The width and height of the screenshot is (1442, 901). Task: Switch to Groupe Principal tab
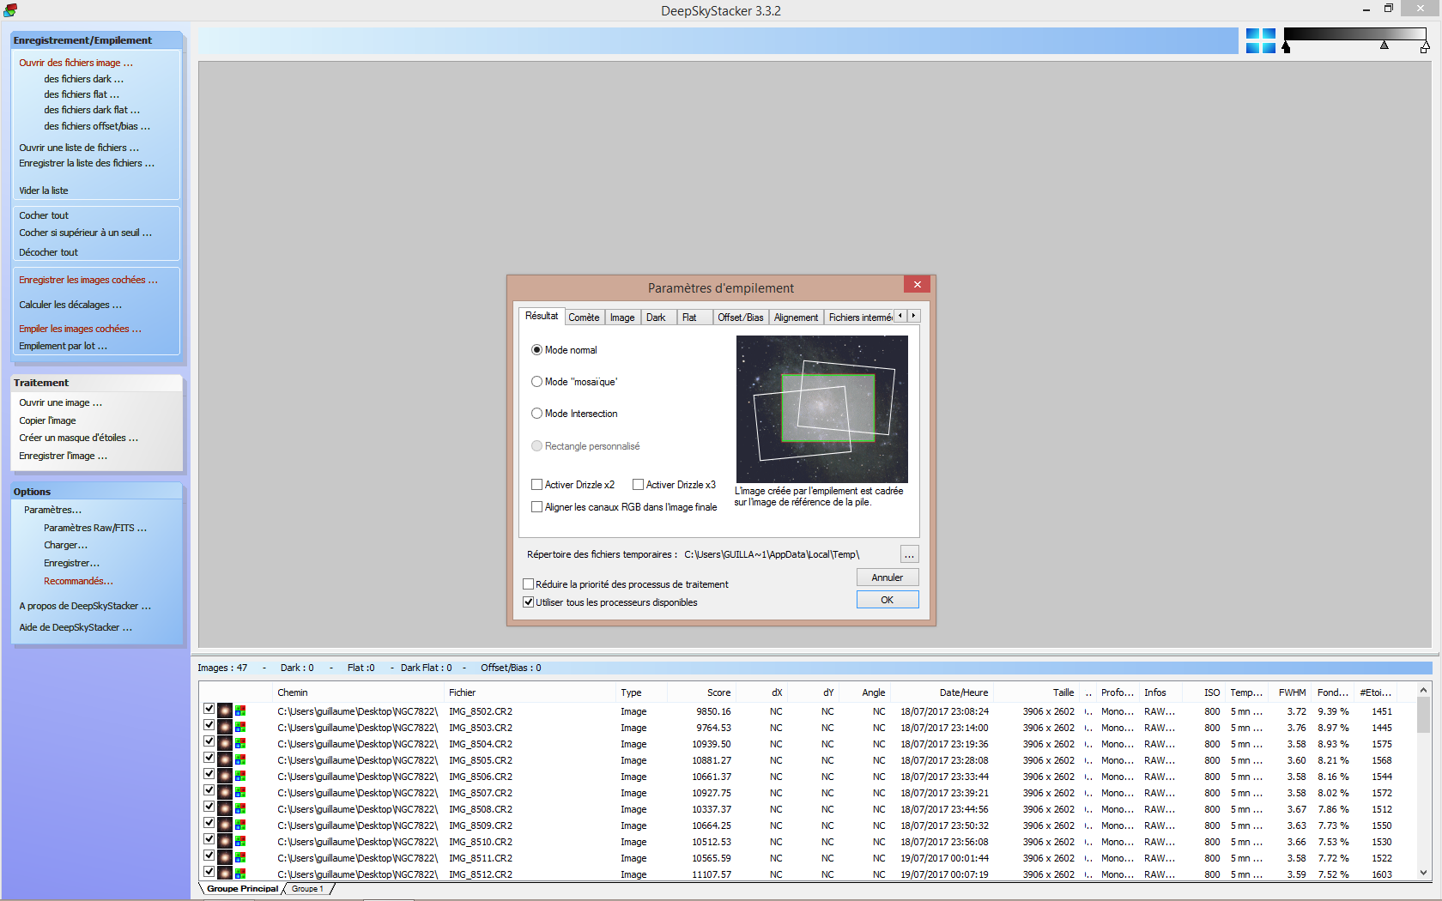coord(243,889)
